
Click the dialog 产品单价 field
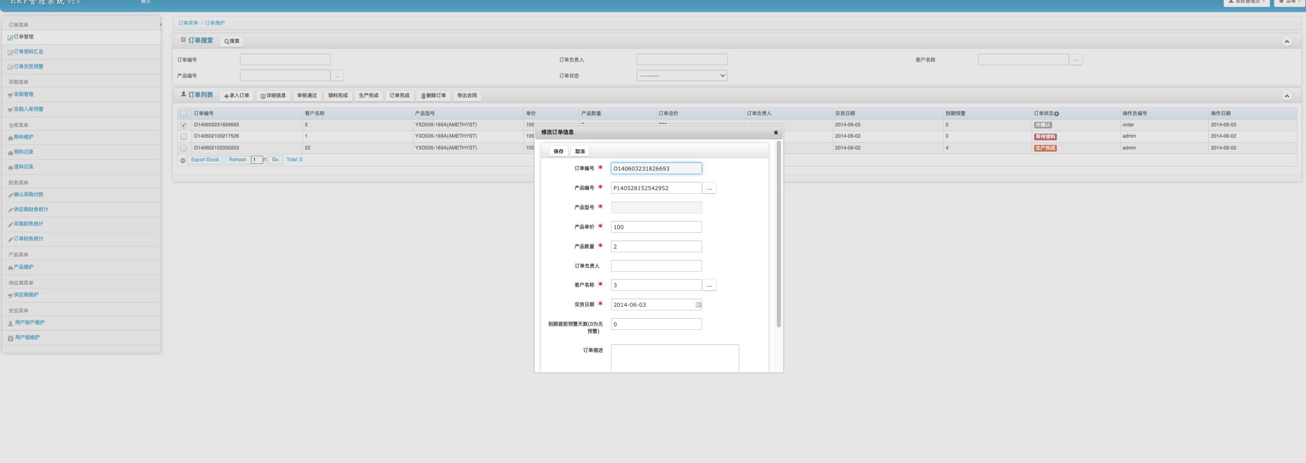[656, 227]
